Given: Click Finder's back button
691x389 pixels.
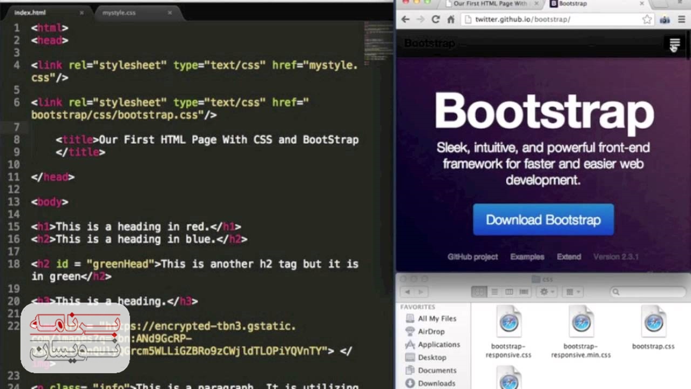Looking at the screenshot, I should 407,292.
